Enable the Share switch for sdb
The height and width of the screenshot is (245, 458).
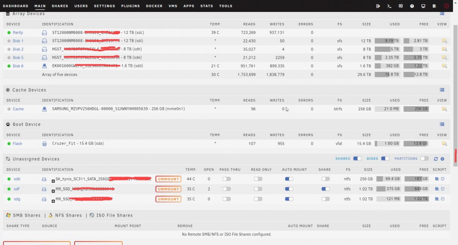tap(325, 179)
